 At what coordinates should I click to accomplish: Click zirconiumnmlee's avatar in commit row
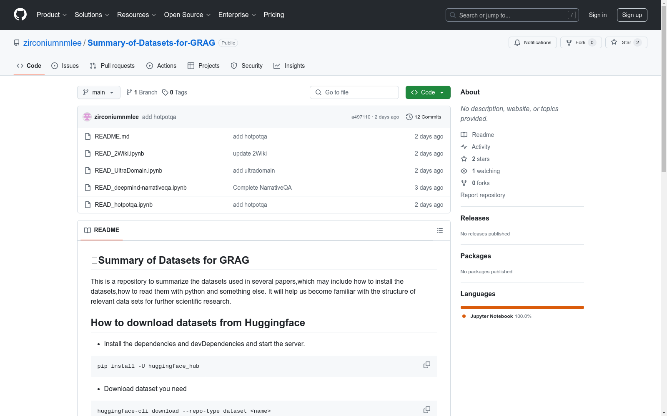[x=87, y=117]
